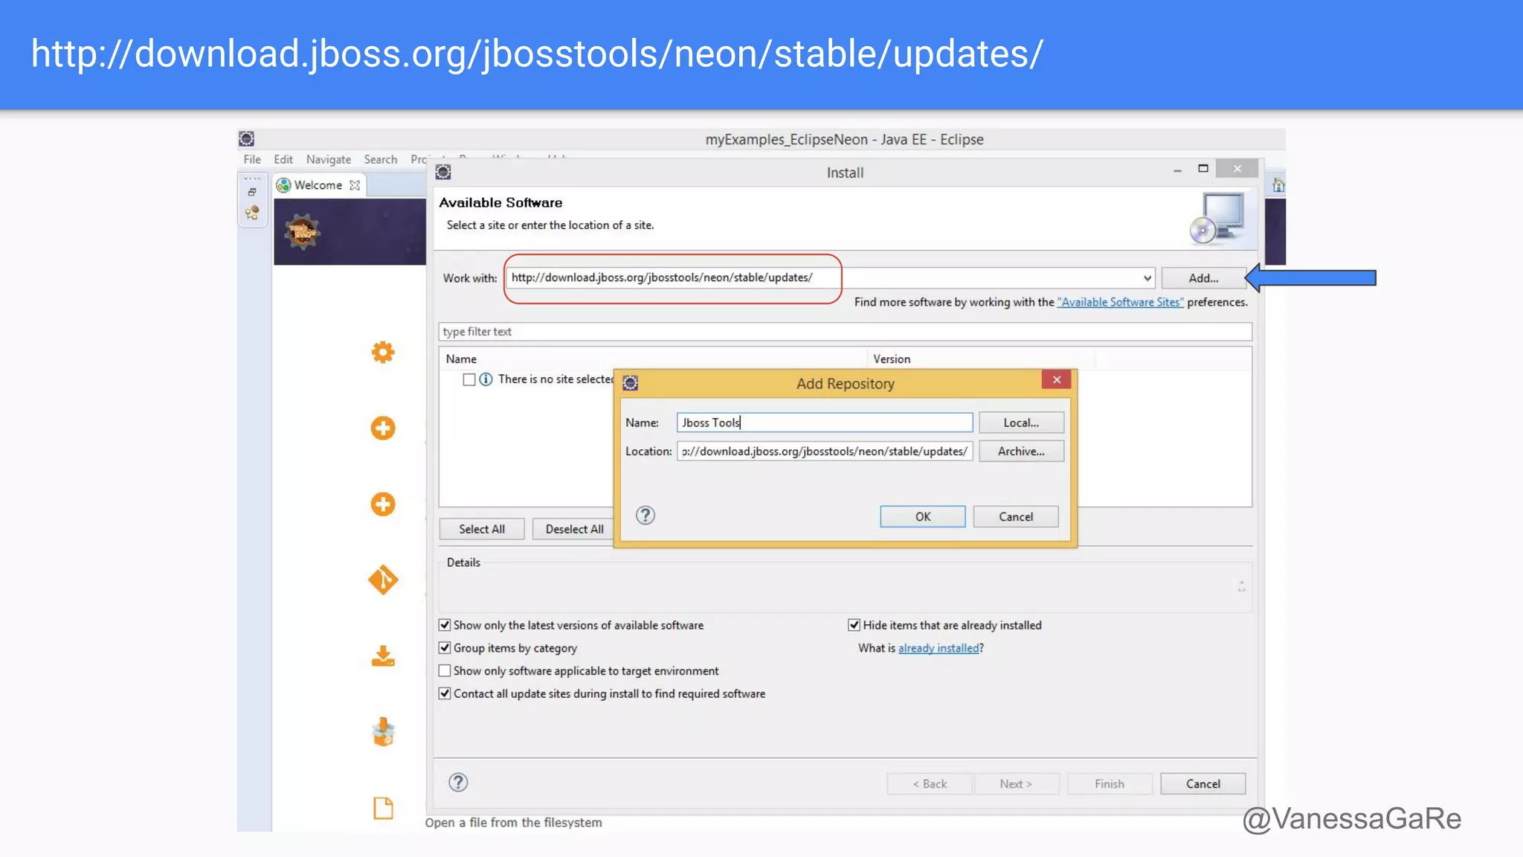The width and height of the screenshot is (1523, 857).
Task: Click the Archive... button
Action: tap(1020, 452)
